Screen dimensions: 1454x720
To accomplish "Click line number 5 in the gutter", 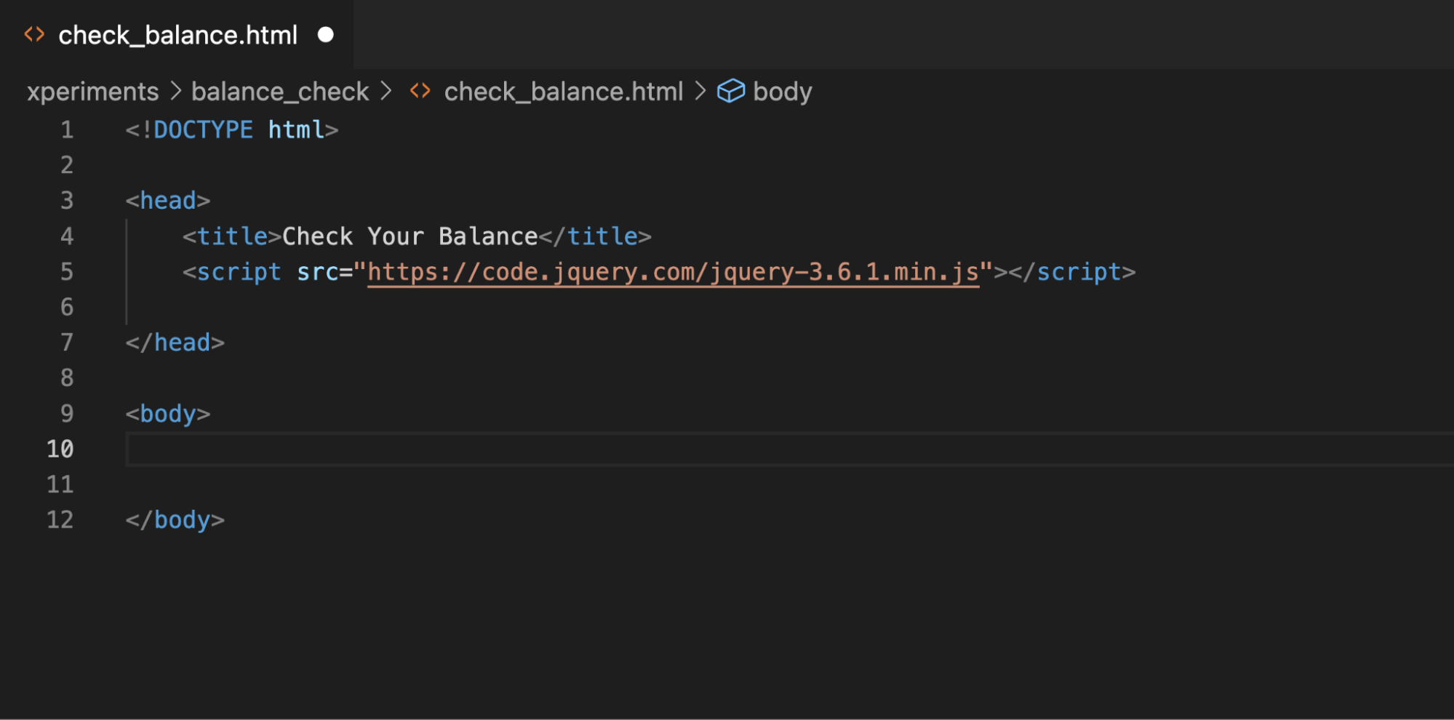I will coord(67,272).
